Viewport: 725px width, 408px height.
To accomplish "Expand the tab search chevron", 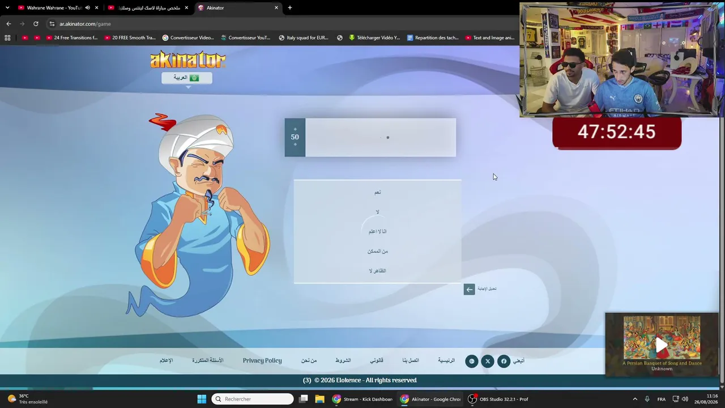I will (7, 8).
